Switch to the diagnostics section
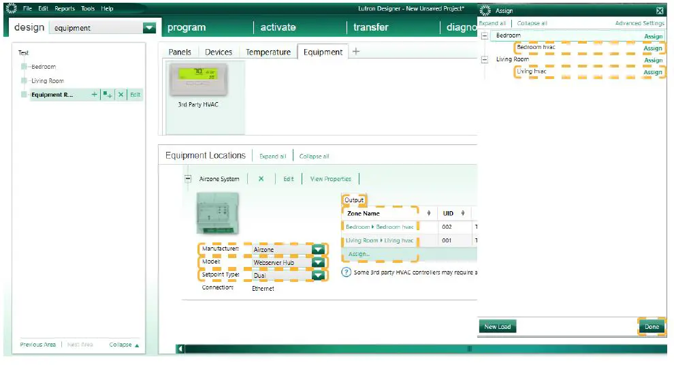This screenshot has height=365, width=674. [x=462, y=27]
